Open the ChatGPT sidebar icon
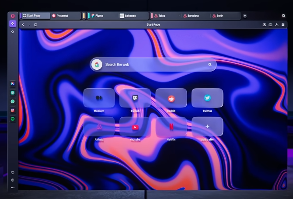This screenshot has width=293, height=199. coord(13,93)
